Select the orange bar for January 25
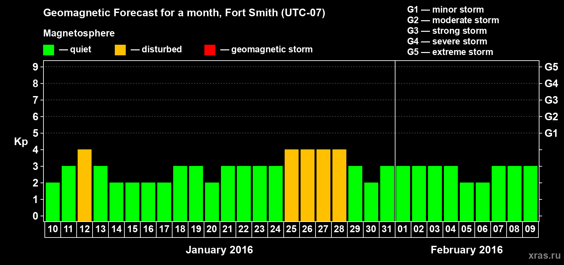This screenshot has width=564, height=265. pyautogui.click(x=292, y=185)
